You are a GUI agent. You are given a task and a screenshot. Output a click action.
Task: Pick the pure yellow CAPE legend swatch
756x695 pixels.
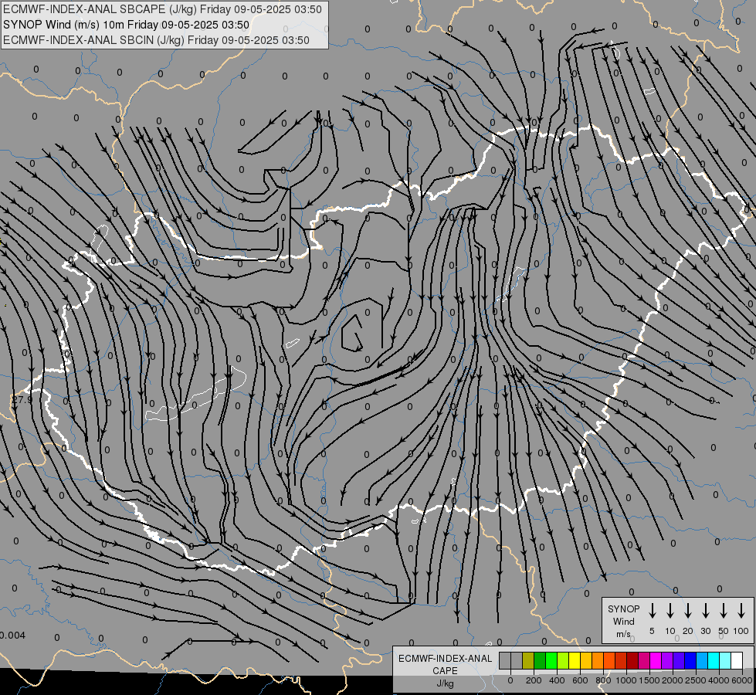coord(575,661)
